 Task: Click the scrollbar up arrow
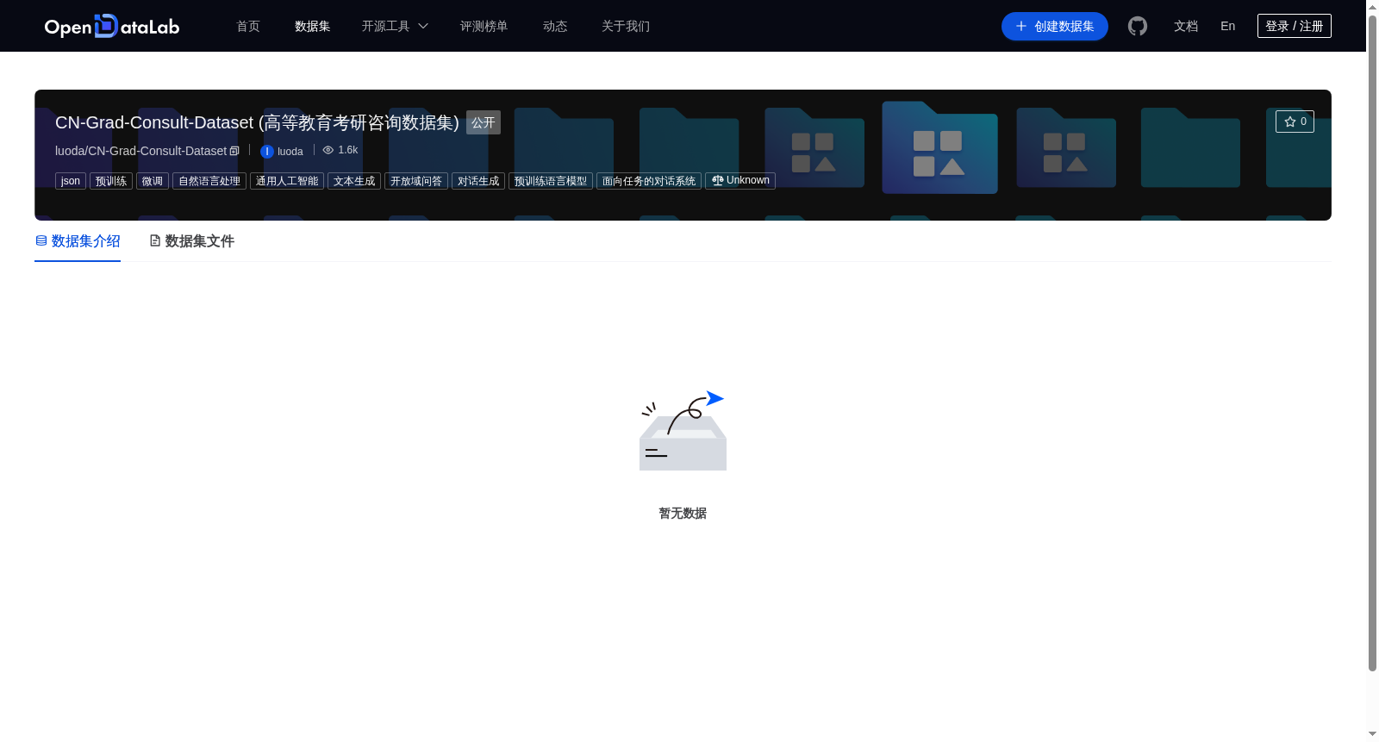1372,6
